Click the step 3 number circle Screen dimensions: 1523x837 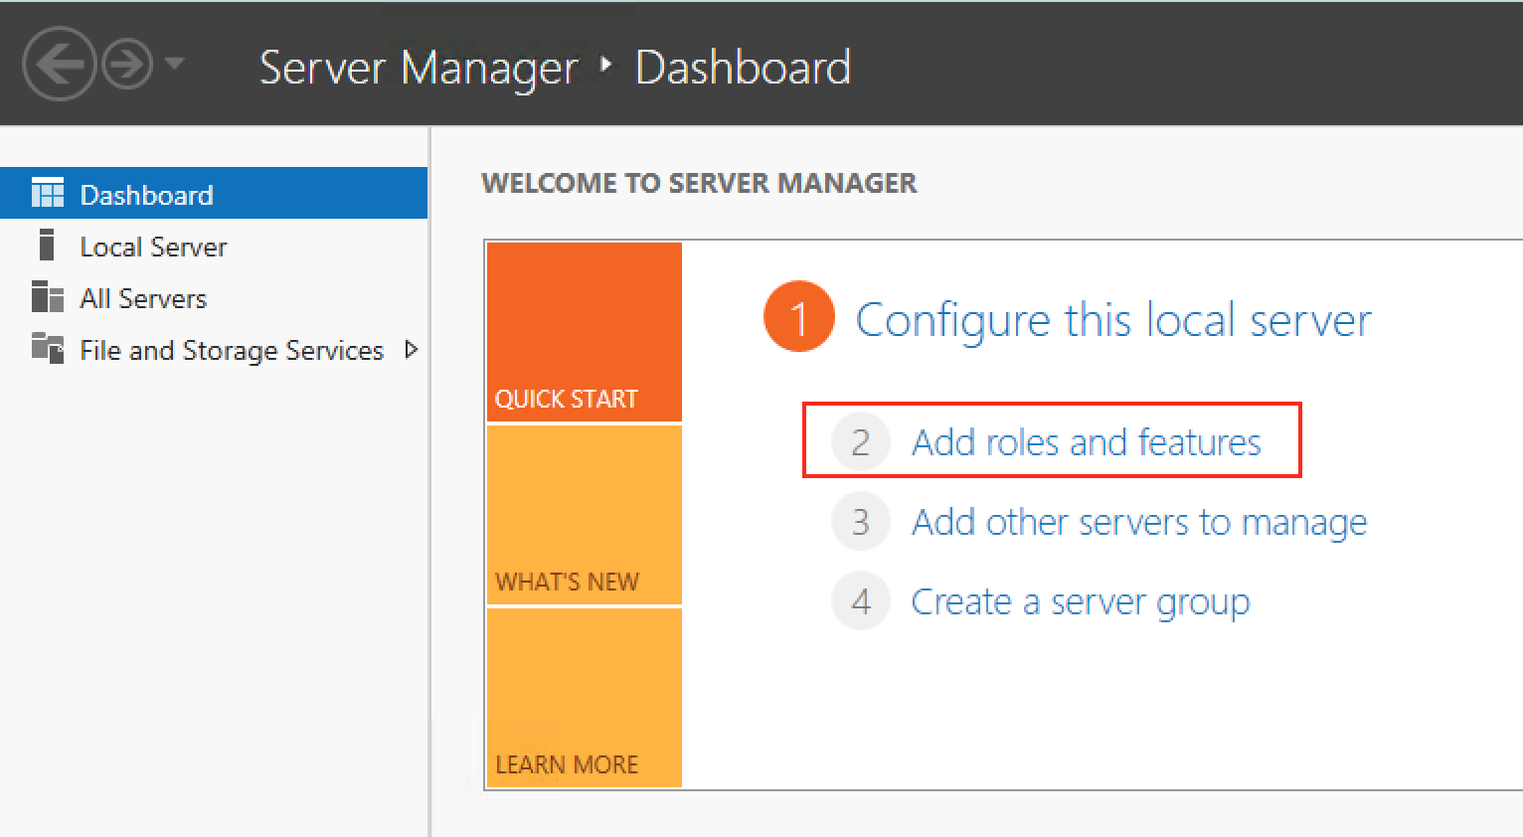[861, 521]
